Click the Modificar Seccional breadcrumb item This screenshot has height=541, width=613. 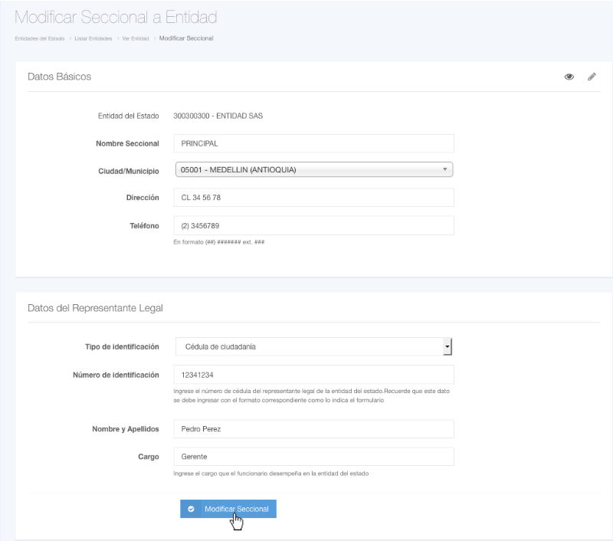[x=186, y=38]
